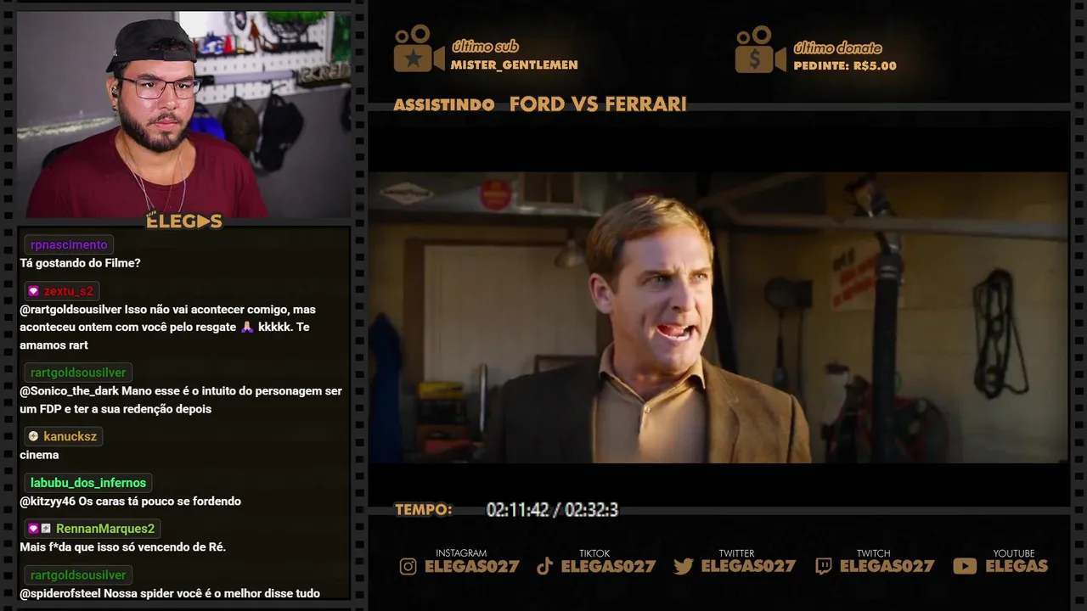Click the 'PEDINTE: R$5.00' donation text

click(845, 65)
